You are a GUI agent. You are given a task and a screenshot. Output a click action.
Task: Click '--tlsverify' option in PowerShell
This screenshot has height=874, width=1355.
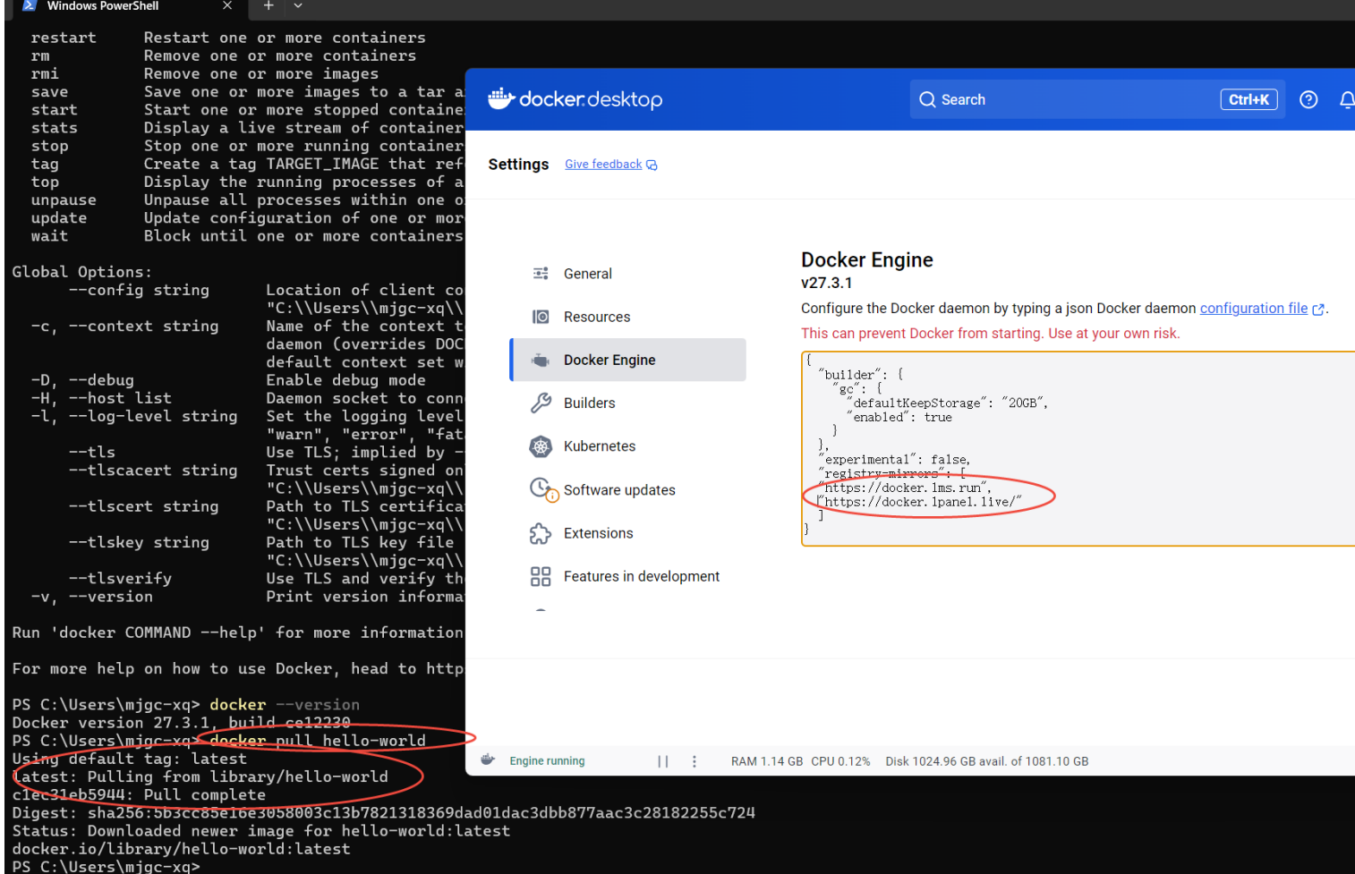click(120, 579)
